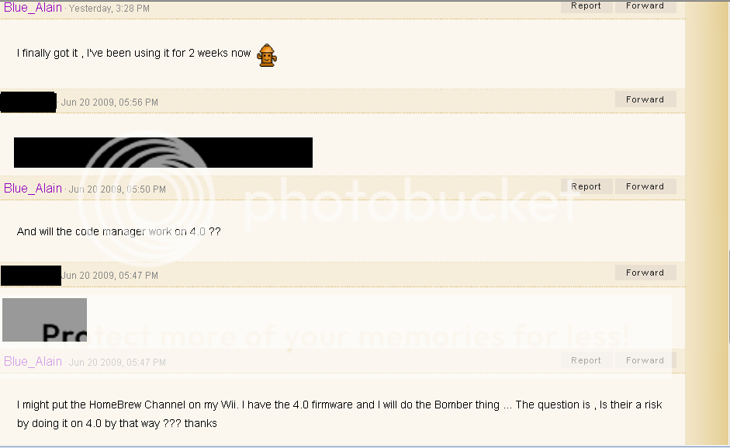Forward the Jun 20 2009 05:56 PM message

tap(645, 99)
